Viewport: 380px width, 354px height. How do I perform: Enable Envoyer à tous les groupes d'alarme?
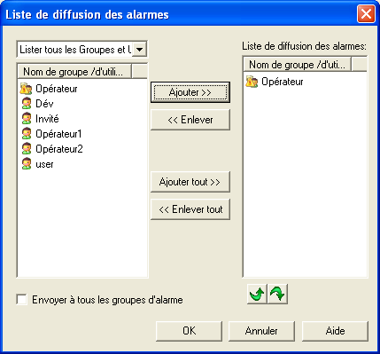point(22,300)
